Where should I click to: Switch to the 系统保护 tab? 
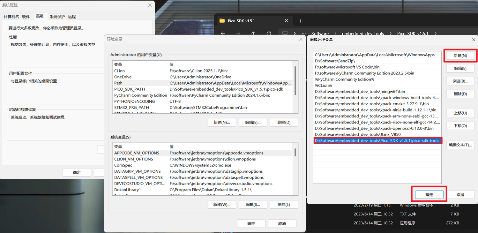(x=57, y=16)
